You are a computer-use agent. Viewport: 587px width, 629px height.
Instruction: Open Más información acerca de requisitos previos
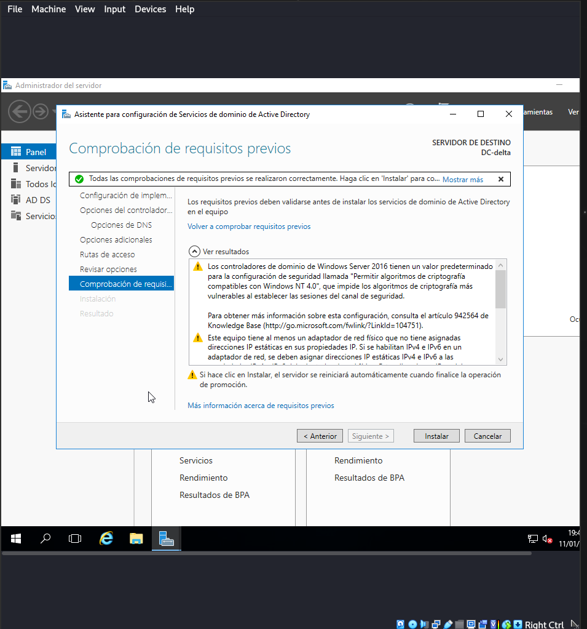coord(261,406)
